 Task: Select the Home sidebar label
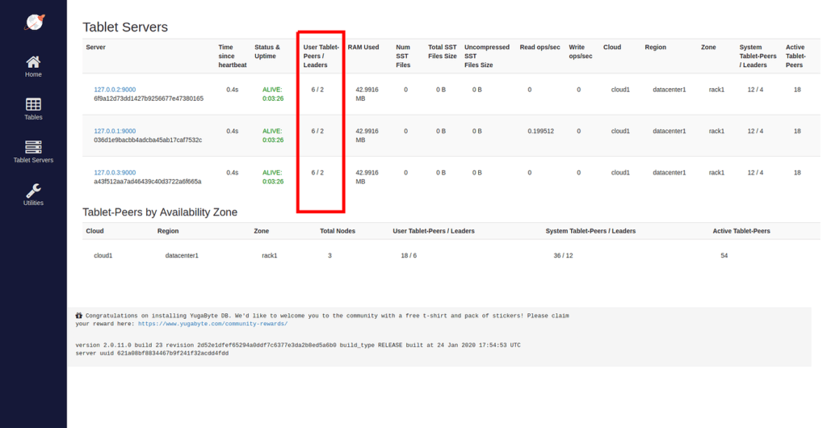click(33, 75)
